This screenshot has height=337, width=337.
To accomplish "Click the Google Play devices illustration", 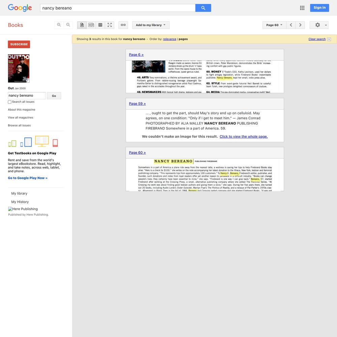I will click(x=33, y=142).
